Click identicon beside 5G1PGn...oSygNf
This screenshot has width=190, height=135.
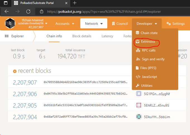[x=139, y=94]
